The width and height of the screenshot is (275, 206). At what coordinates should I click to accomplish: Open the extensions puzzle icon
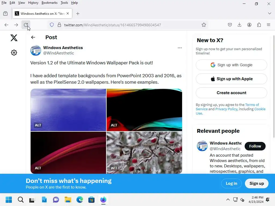tap(259, 25)
